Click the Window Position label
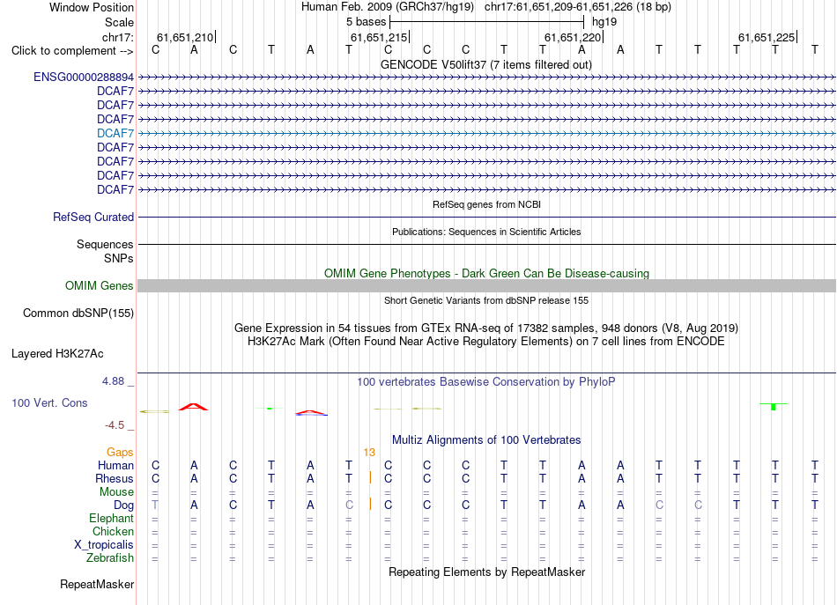Viewport: 837px width, 605px height. (x=92, y=7)
